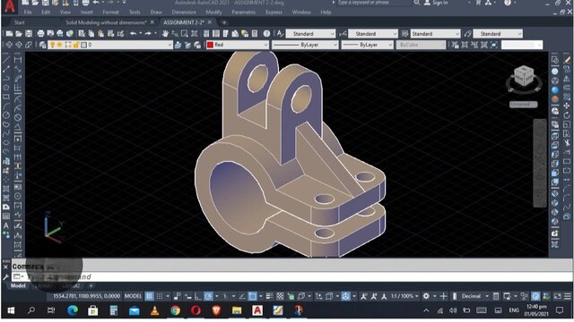Click the Dimension Style icon
The height and width of the screenshot is (322, 574).
(x=343, y=34)
